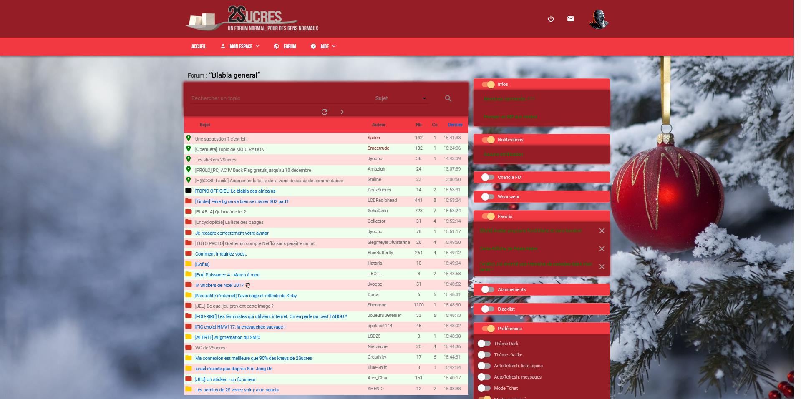Open the Forum navigation item

(x=285, y=46)
